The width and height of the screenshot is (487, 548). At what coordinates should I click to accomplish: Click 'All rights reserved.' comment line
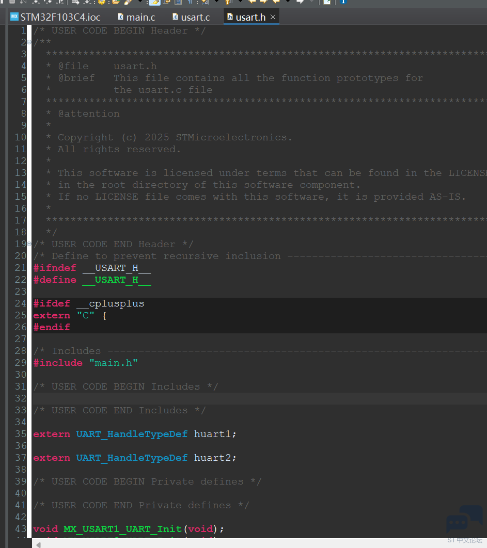(x=113, y=149)
